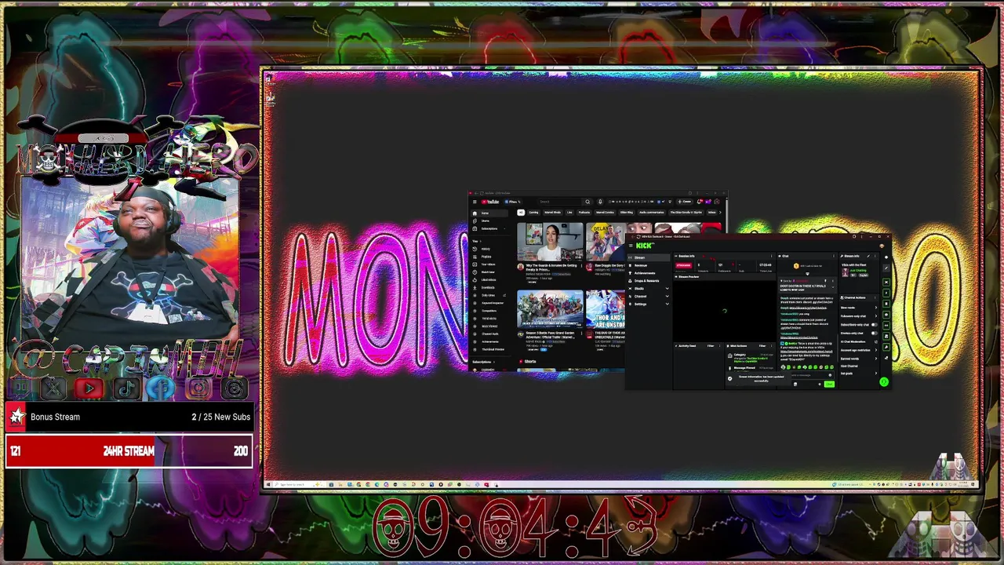Open Achievements in Kick sidebar
The height and width of the screenshot is (565, 1004).
click(649, 273)
